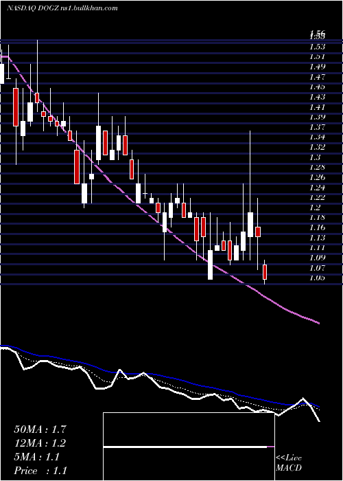Click the 1.11 price axis label

tap(317, 247)
